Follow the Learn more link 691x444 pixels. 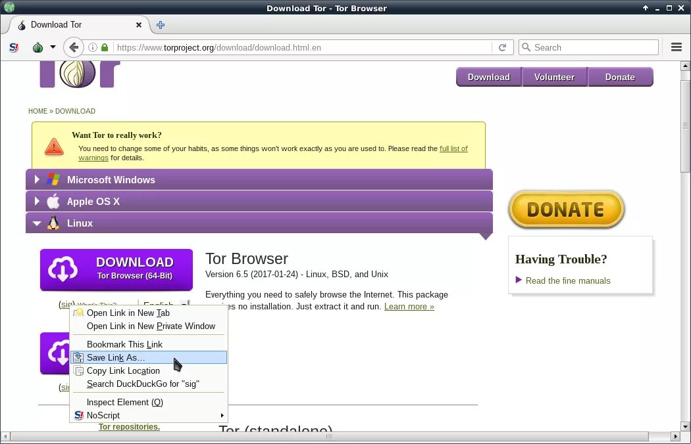[x=409, y=306]
